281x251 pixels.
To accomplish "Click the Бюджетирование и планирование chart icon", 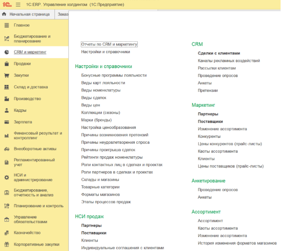I will click(x=7, y=39).
